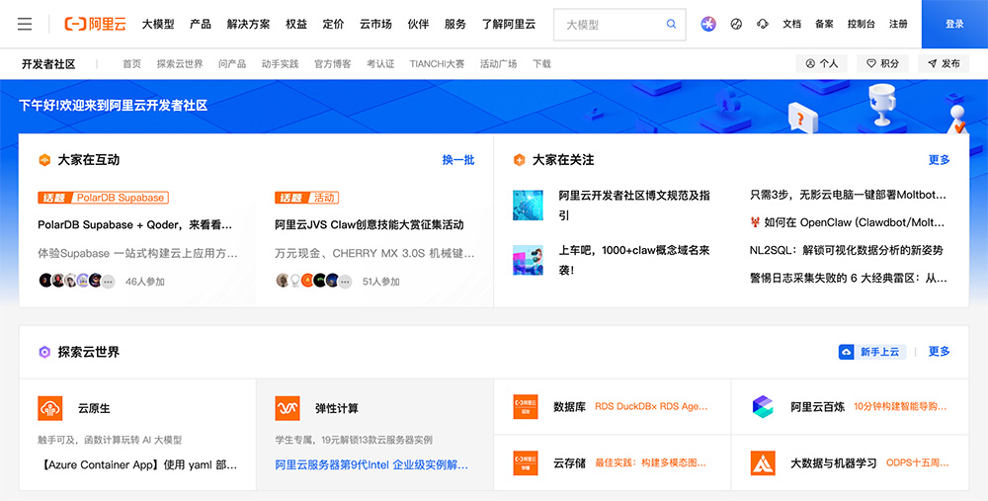
Task: Go to 首页 community tab
Action: pyautogui.click(x=131, y=63)
